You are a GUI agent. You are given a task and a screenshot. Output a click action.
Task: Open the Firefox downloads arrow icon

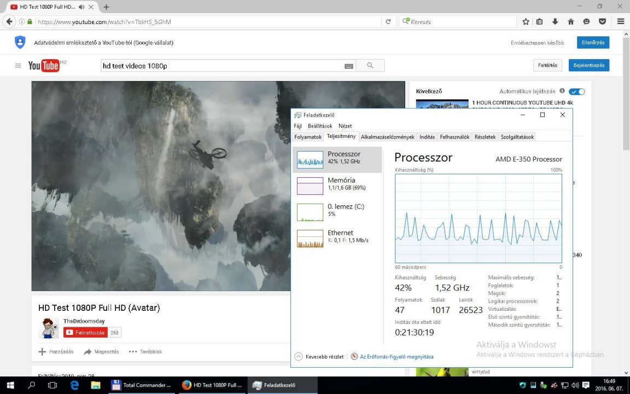[555, 22]
